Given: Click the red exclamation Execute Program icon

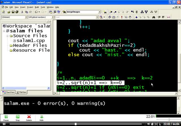Looking at the screenshot, I should 122,17.
